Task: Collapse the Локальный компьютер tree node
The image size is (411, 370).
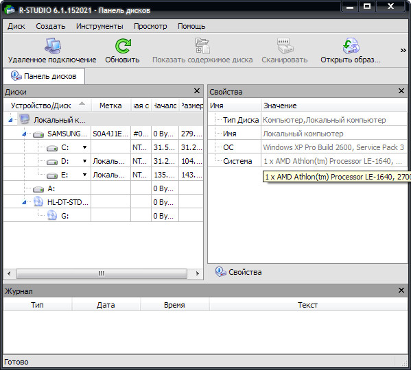Action: tap(10, 120)
